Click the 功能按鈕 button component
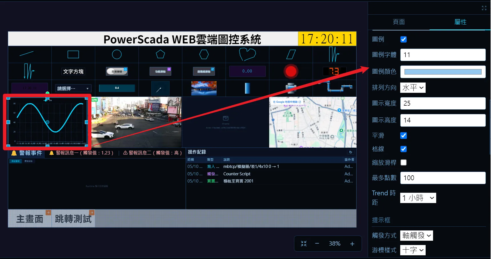Image resolution: width=491 pixels, height=259 pixels. [x=160, y=71]
